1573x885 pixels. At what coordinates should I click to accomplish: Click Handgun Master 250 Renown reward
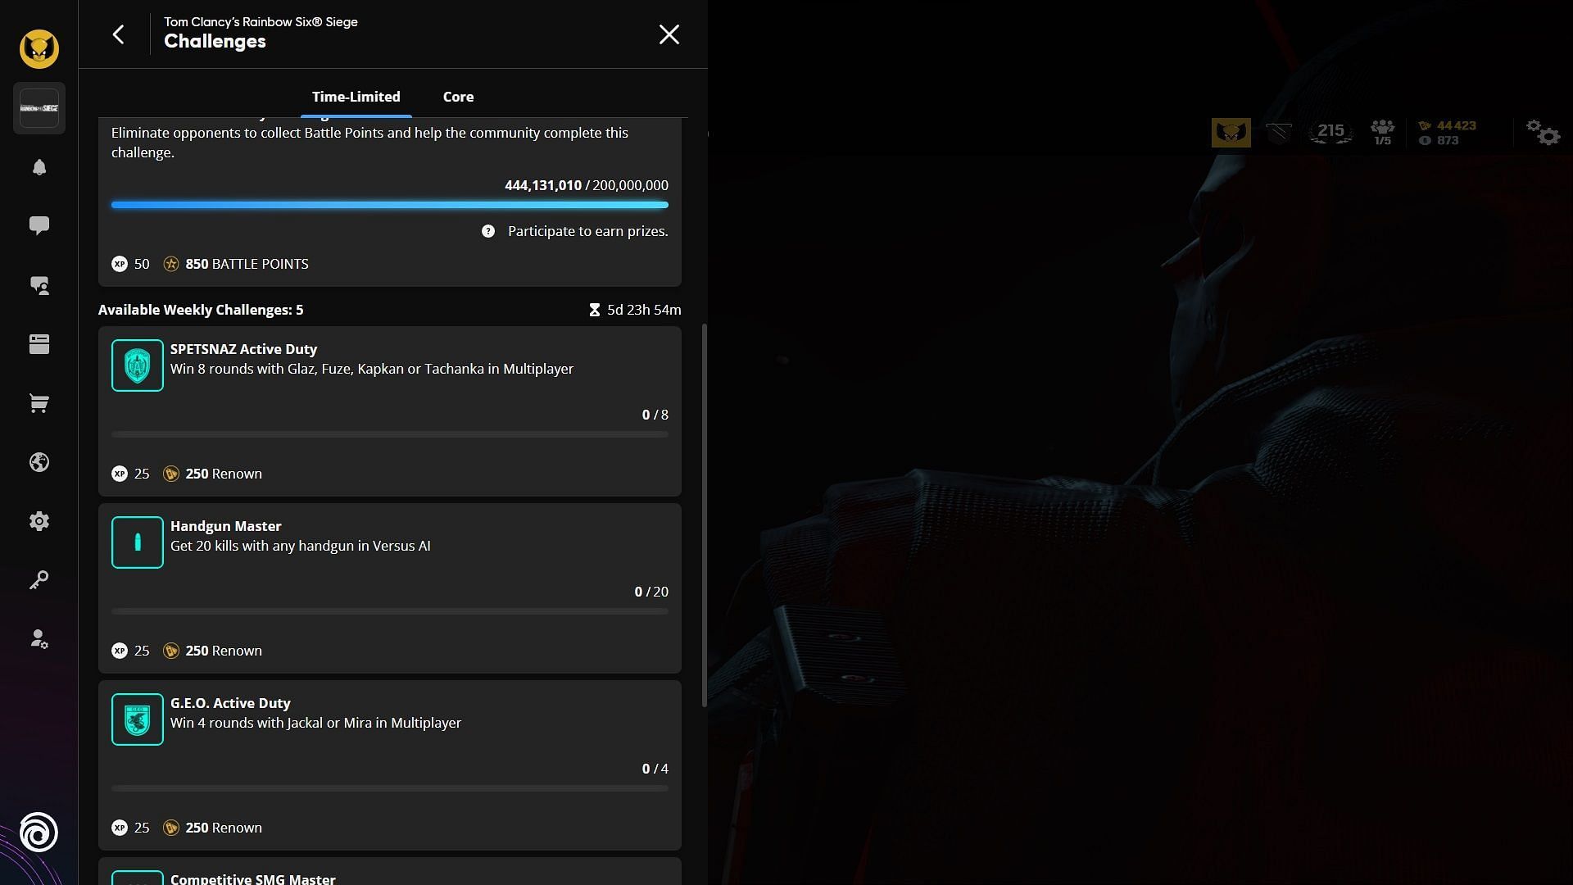tap(224, 651)
